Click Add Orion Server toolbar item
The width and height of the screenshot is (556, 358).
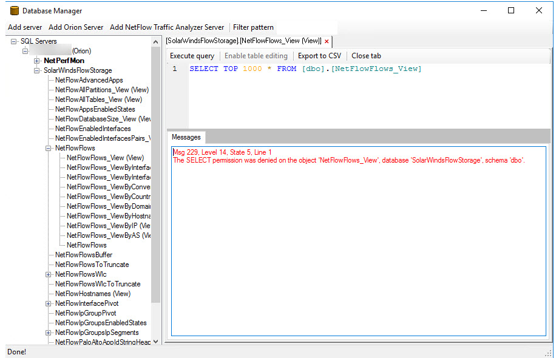coord(76,27)
